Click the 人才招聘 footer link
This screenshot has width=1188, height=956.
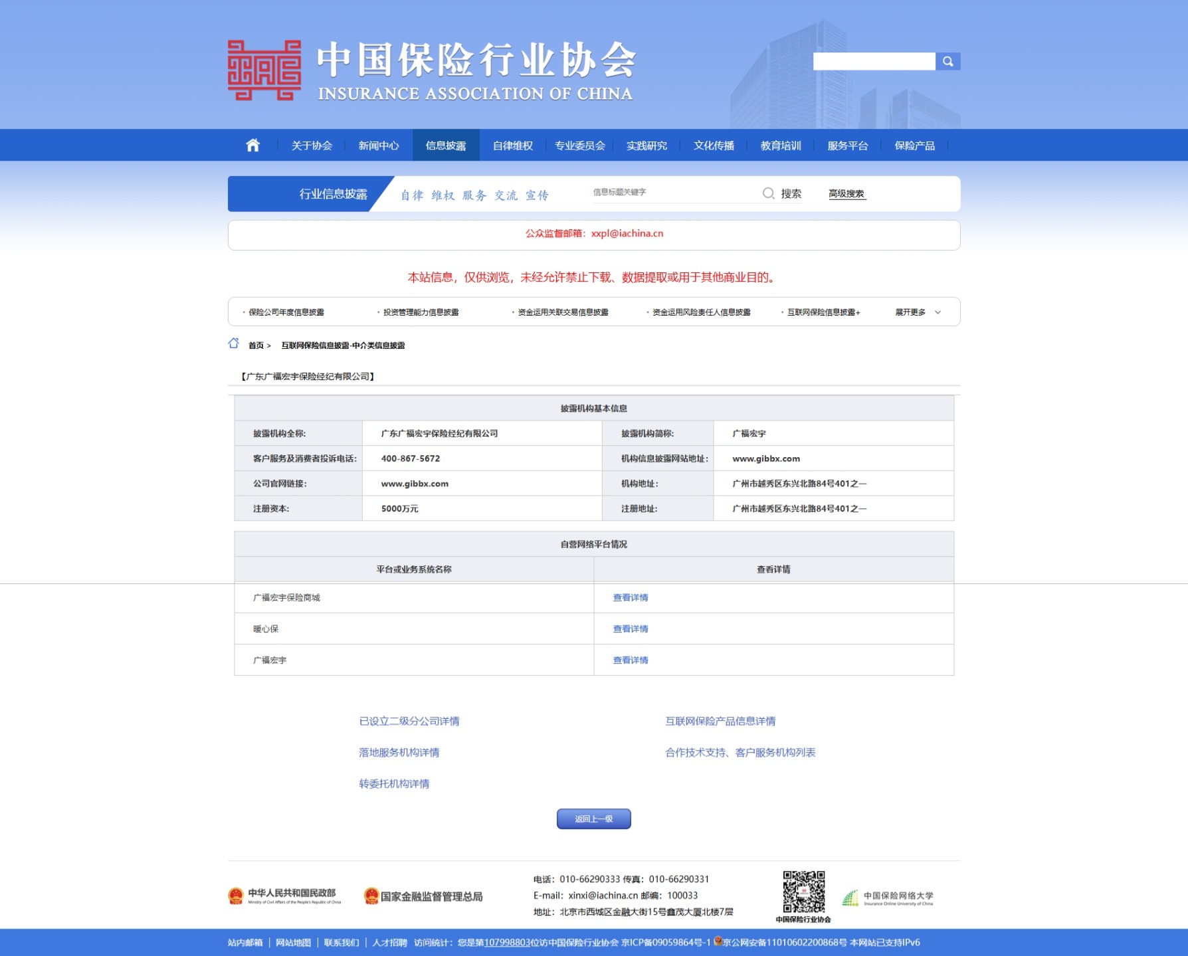[389, 942]
